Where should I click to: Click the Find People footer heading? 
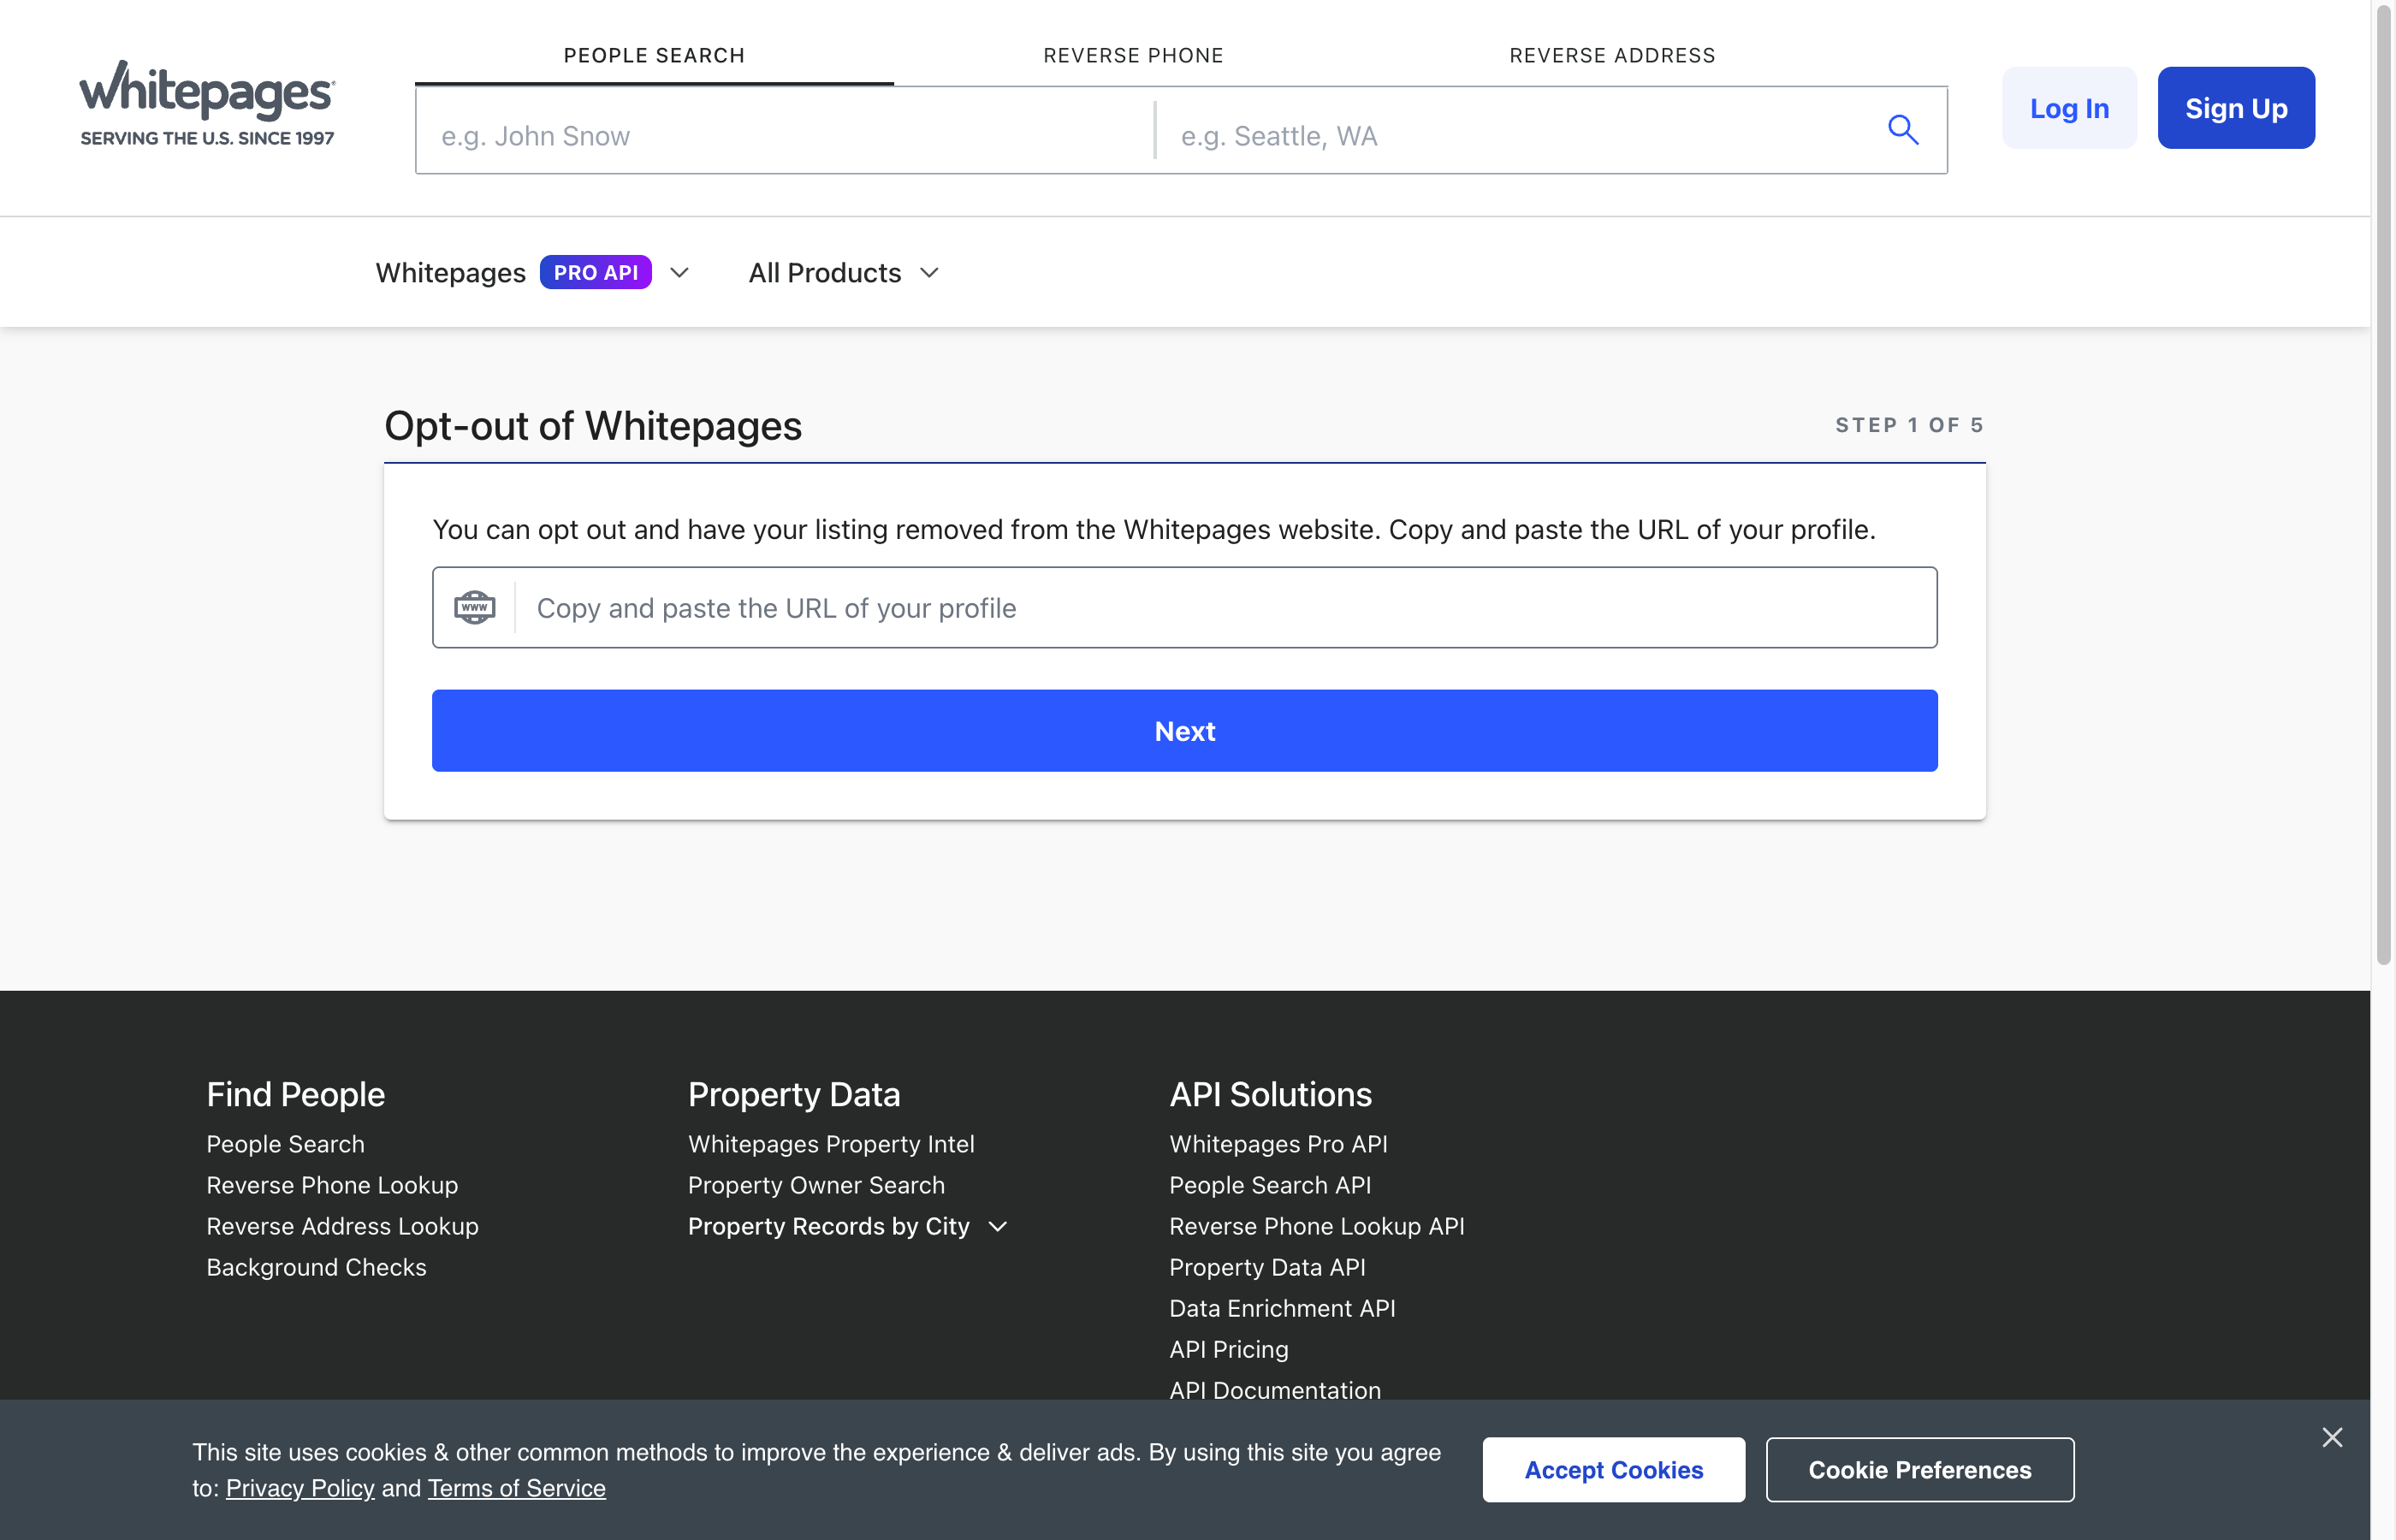pos(295,1094)
